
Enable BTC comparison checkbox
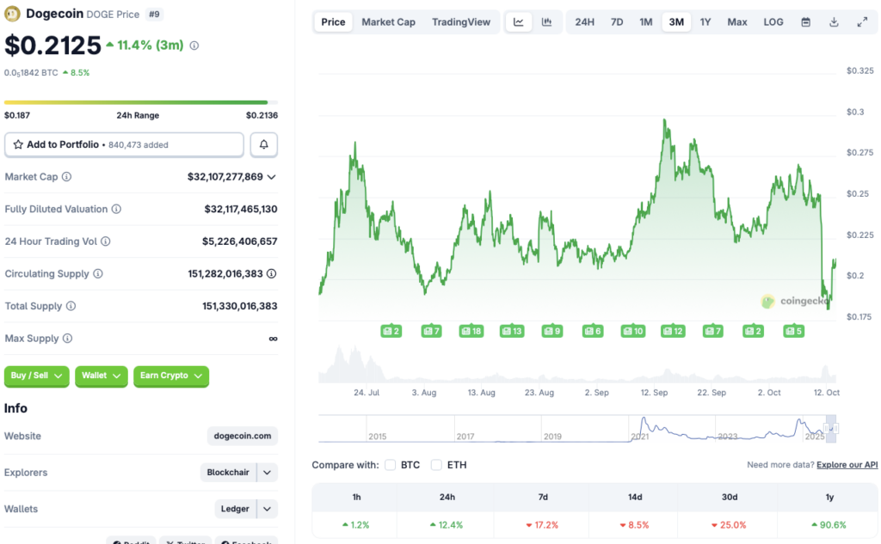click(391, 465)
